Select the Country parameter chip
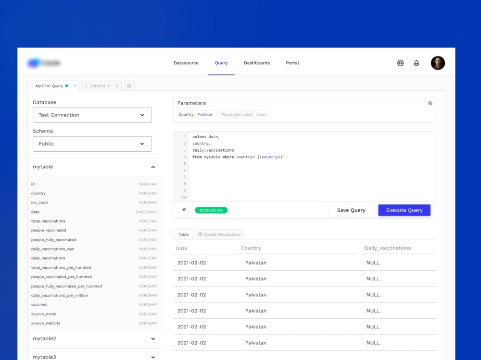 pyautogui.click(x=186, y=114)
